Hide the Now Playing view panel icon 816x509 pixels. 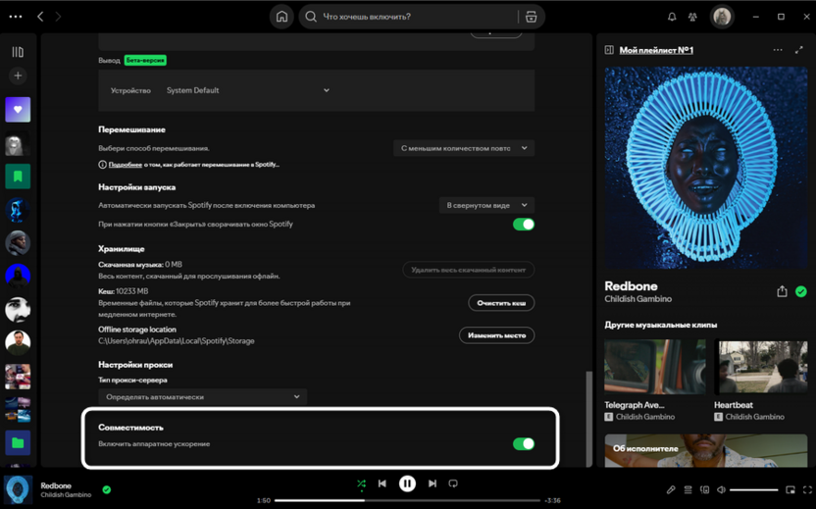click(609, 50)
